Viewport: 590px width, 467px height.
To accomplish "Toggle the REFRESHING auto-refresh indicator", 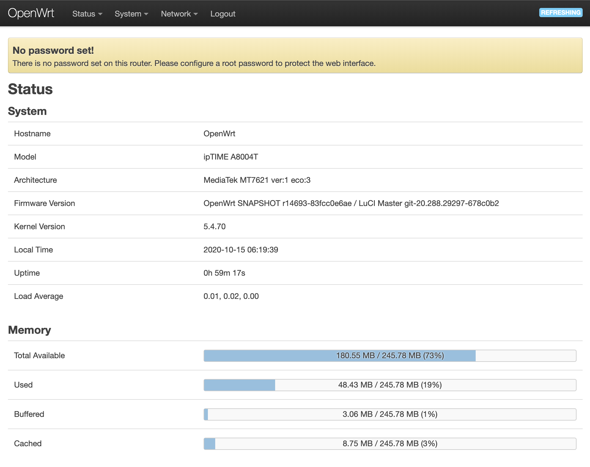I will tap(561, 13).
